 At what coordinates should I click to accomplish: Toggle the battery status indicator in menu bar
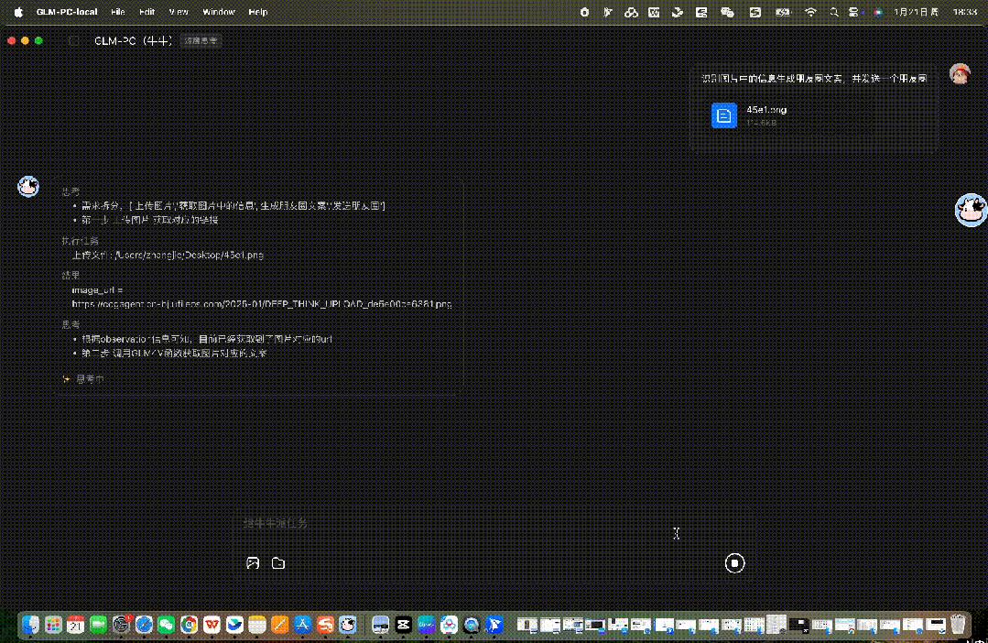781,12
